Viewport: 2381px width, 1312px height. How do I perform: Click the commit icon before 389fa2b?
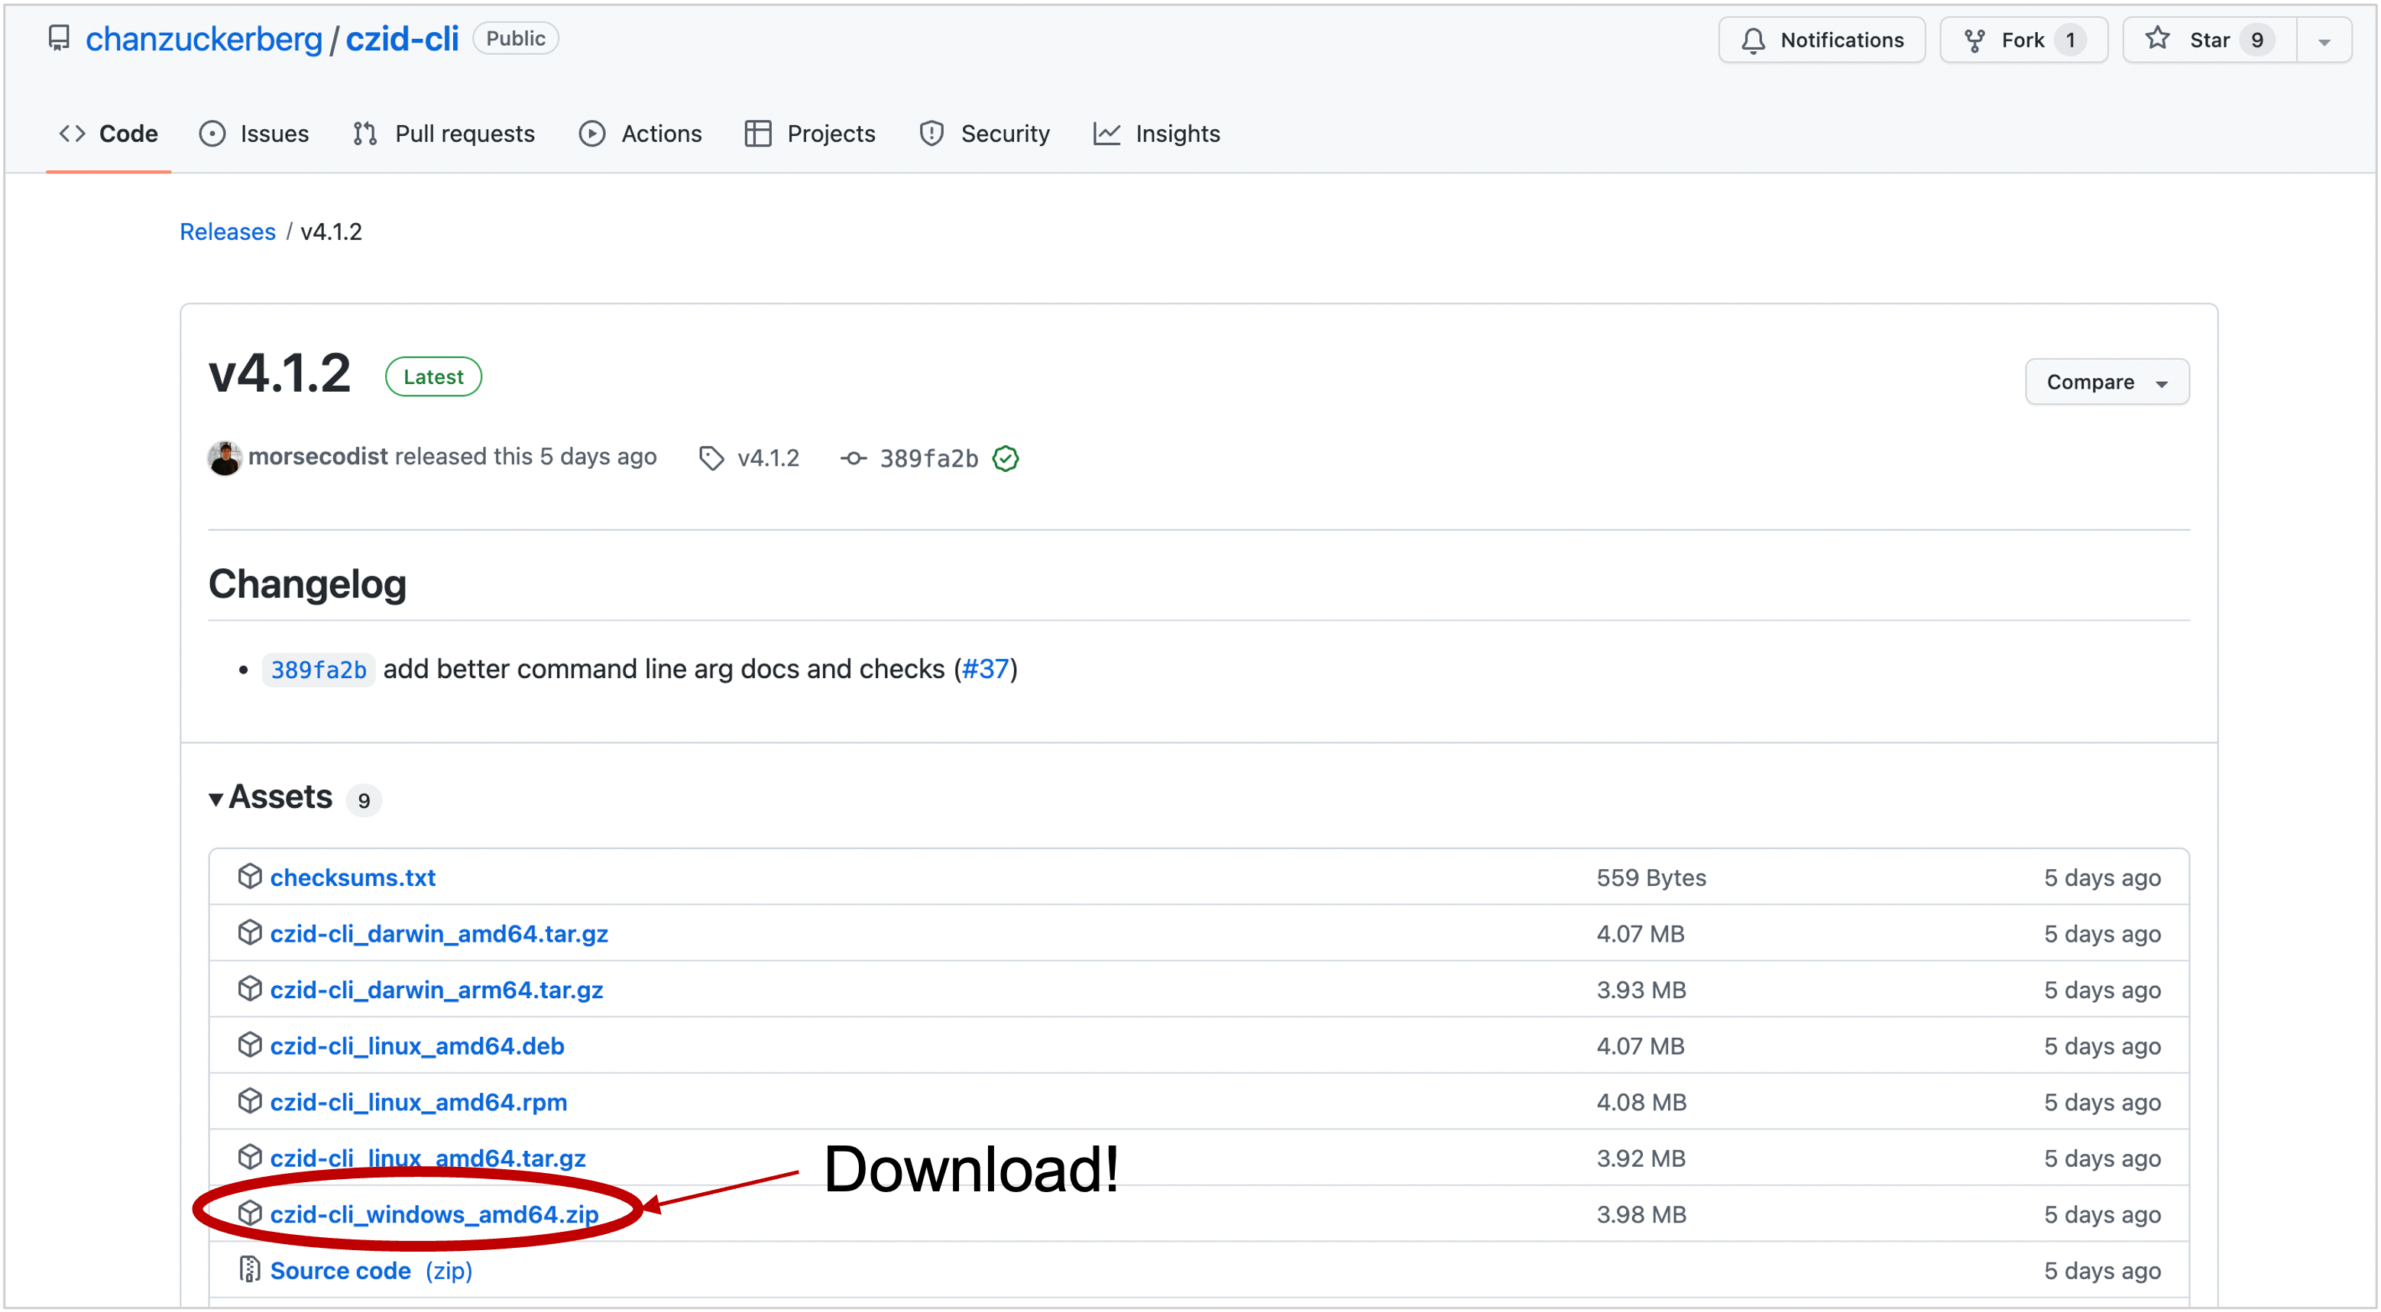point(853,457)
